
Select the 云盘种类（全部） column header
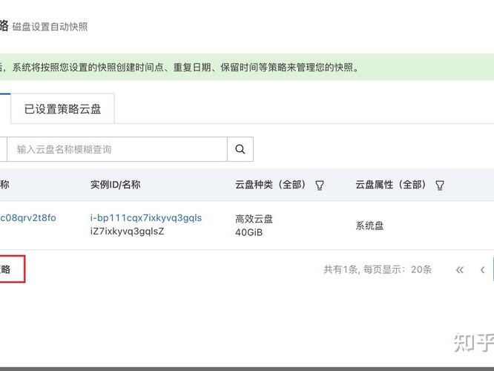point(270,185)
